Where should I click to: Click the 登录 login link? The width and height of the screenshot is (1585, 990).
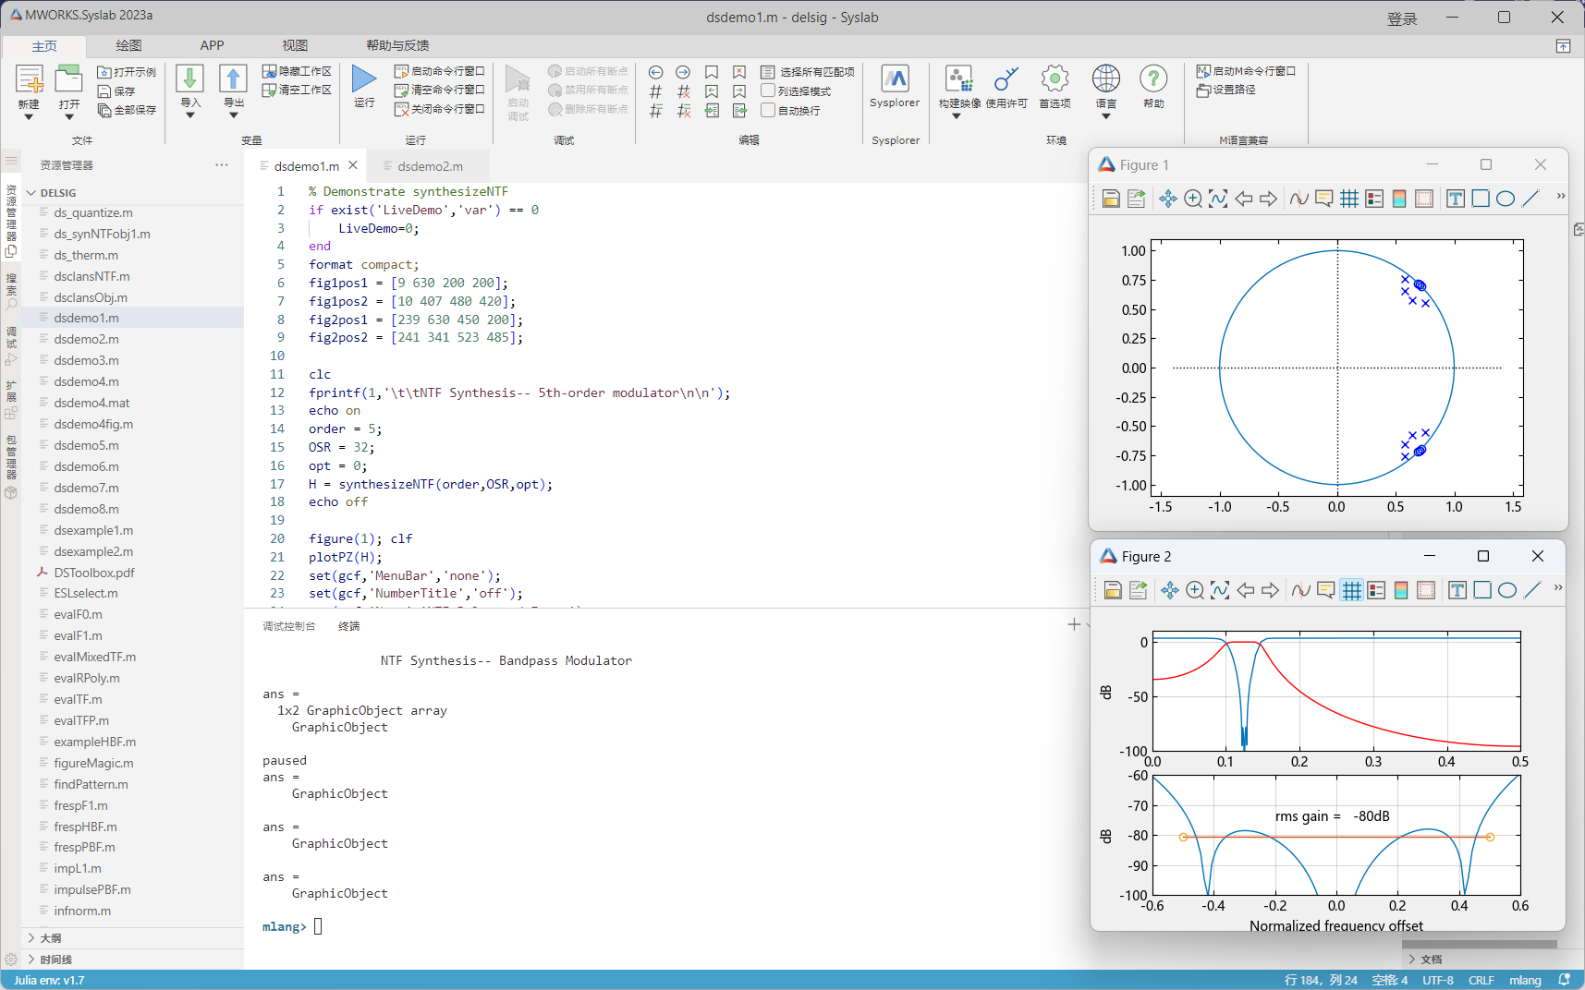pos(1401,18)
